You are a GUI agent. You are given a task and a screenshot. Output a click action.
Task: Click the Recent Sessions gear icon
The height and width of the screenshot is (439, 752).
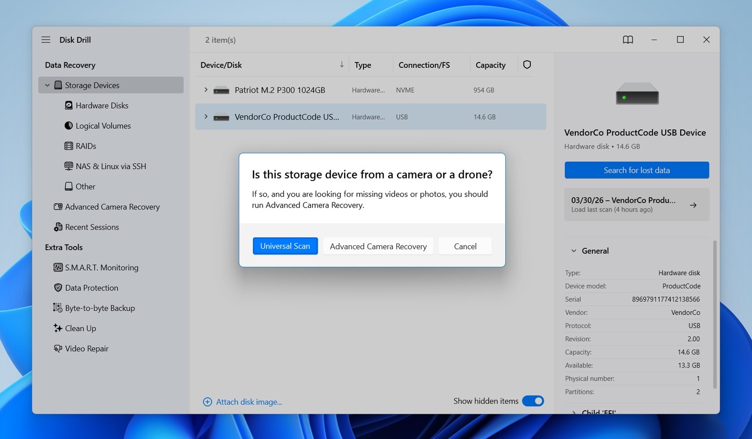58,227
